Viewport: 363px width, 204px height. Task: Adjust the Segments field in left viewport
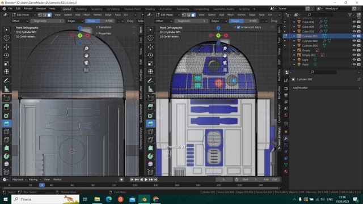[48, 21]
